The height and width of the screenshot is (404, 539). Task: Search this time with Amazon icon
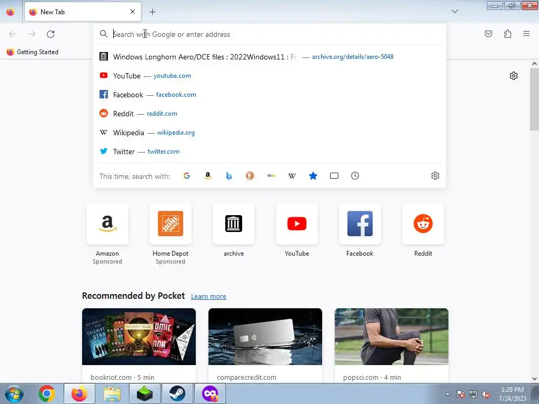[207, 176]
